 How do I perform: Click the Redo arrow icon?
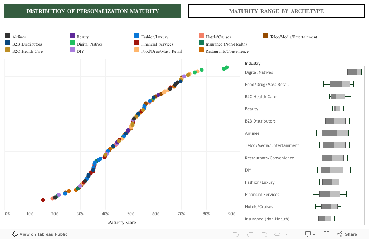coord(249,234)
